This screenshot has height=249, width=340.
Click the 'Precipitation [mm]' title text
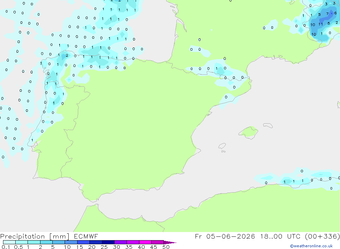click(35, 236)
